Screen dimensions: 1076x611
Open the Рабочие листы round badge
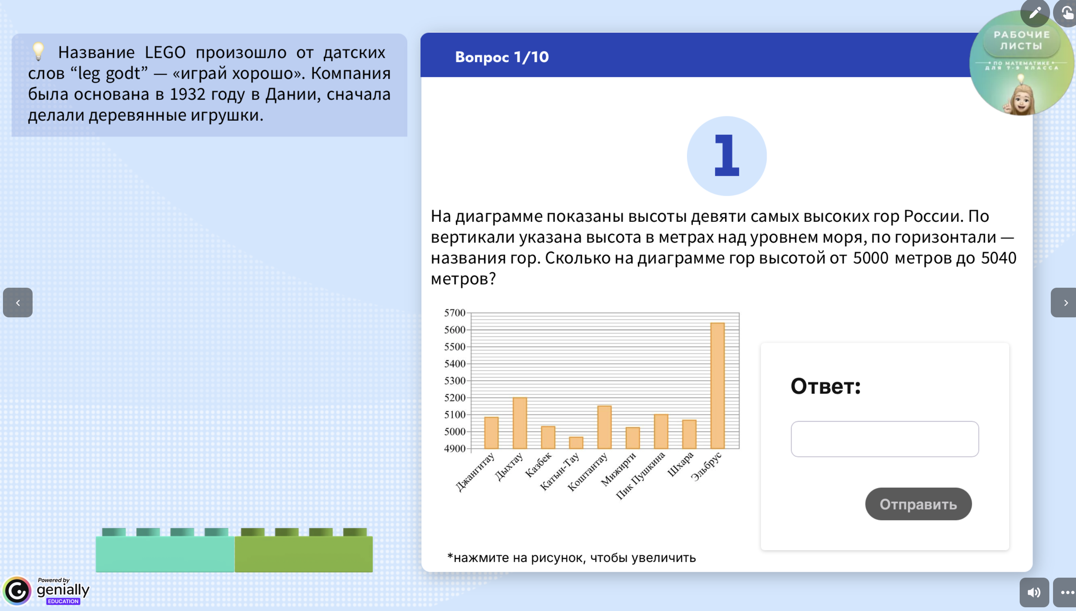(1022, 63)
